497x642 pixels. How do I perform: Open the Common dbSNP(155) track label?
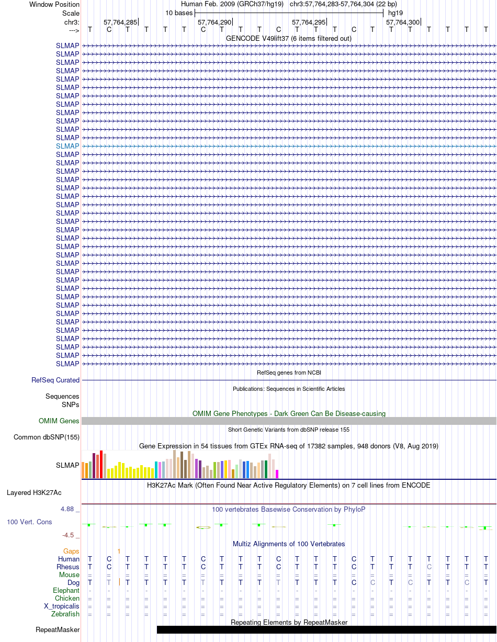tap(47, 437)
